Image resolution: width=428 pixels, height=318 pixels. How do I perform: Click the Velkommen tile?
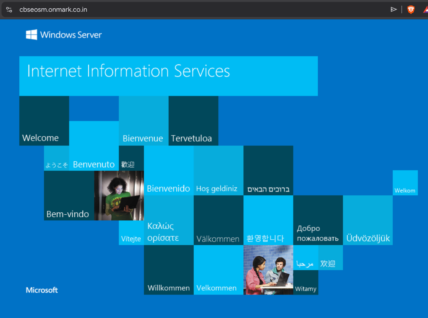click(218, 270)
